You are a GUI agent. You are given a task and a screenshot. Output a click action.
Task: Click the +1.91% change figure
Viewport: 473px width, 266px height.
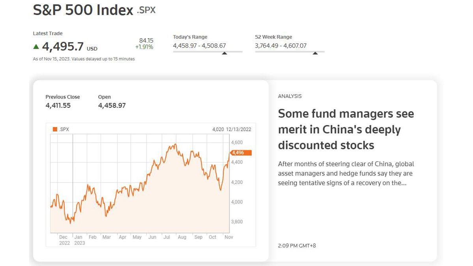point(144,47)
